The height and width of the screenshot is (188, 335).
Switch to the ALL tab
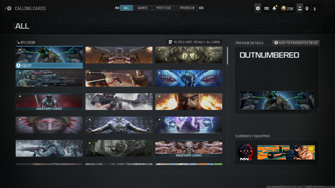(126, 8)
